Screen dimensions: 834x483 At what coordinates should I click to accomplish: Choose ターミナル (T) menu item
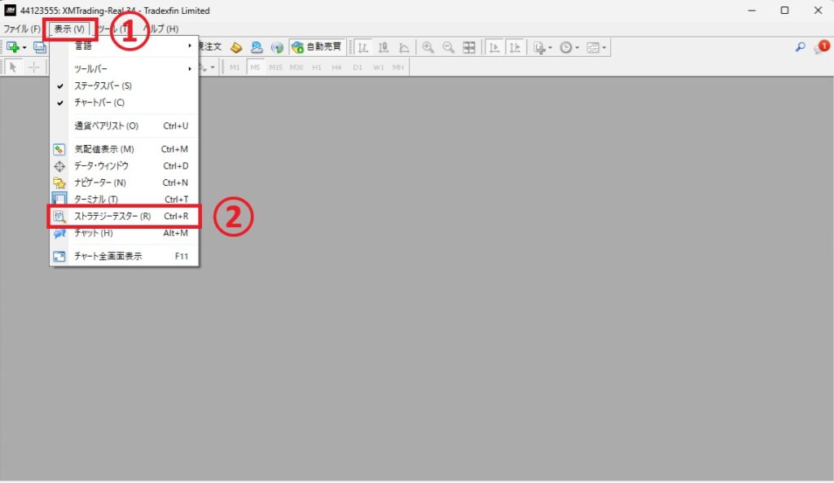coord(124,199)
